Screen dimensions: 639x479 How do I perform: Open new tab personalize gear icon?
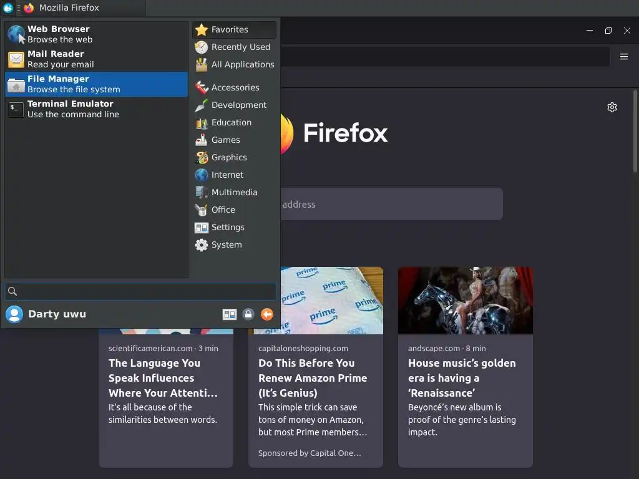coord(612,107)
